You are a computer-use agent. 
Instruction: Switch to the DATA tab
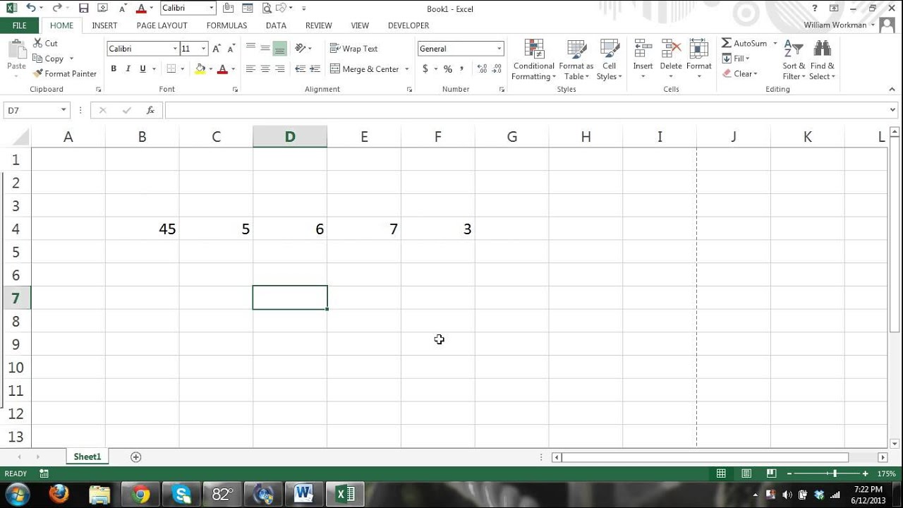[x=276, y=25]
